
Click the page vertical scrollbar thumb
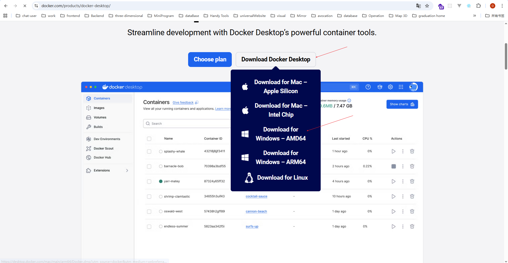(506, 56)
